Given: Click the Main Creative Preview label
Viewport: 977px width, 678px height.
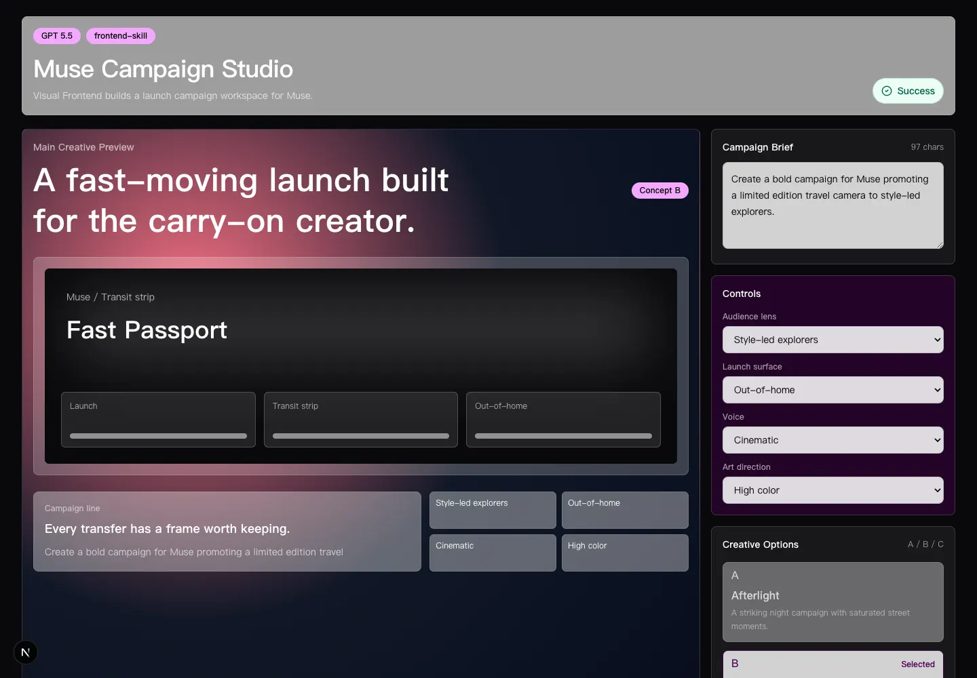Looking at the screenshot, I should tap(83, 147).
